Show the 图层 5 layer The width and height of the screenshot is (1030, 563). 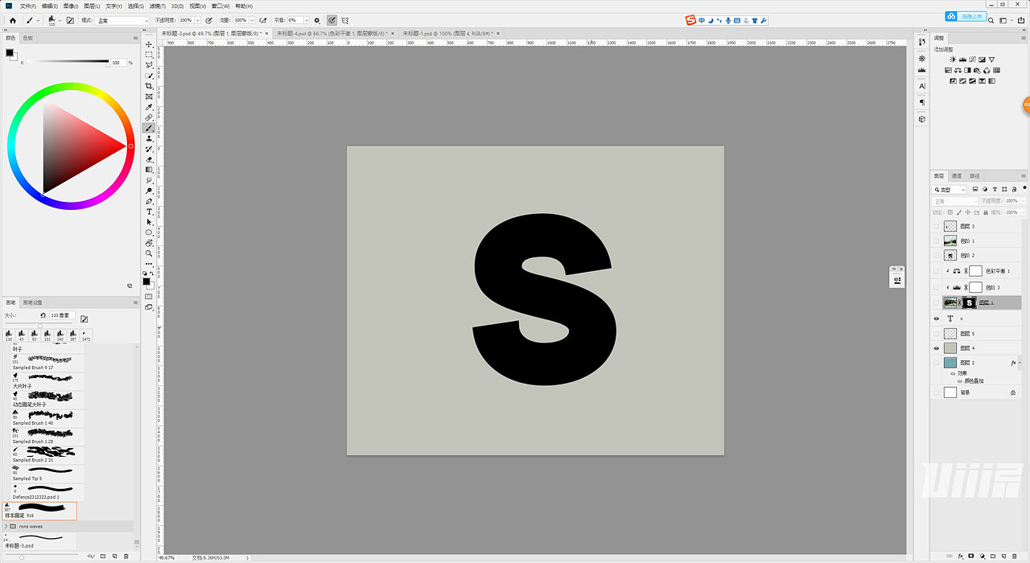(936, 333)
